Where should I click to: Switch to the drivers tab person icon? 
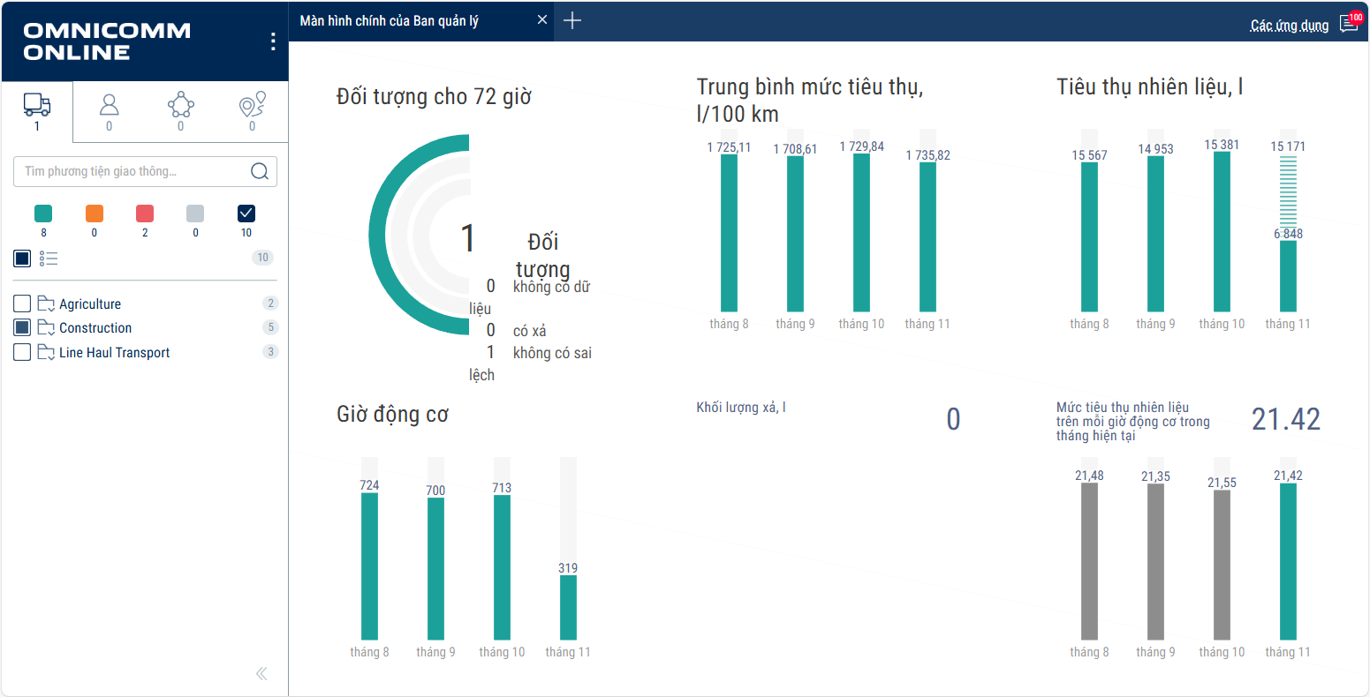tap(109, 106)
